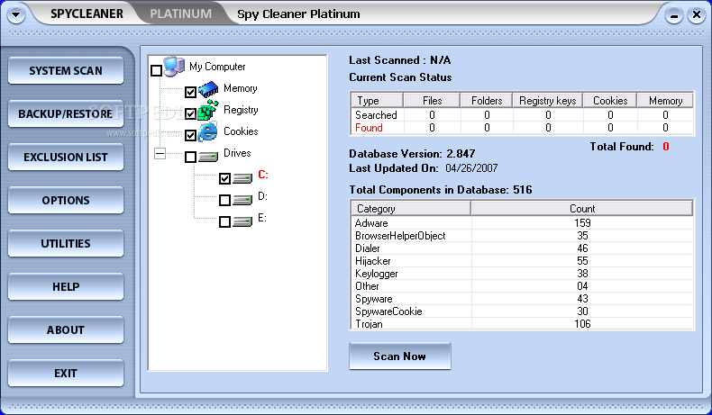Screen dimensions: 712x415
Task: Uncheck the Cookies checkbox
Action: pos(190,135)
